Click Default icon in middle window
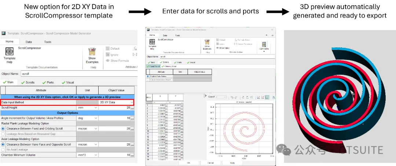 [x=217, y=40]
